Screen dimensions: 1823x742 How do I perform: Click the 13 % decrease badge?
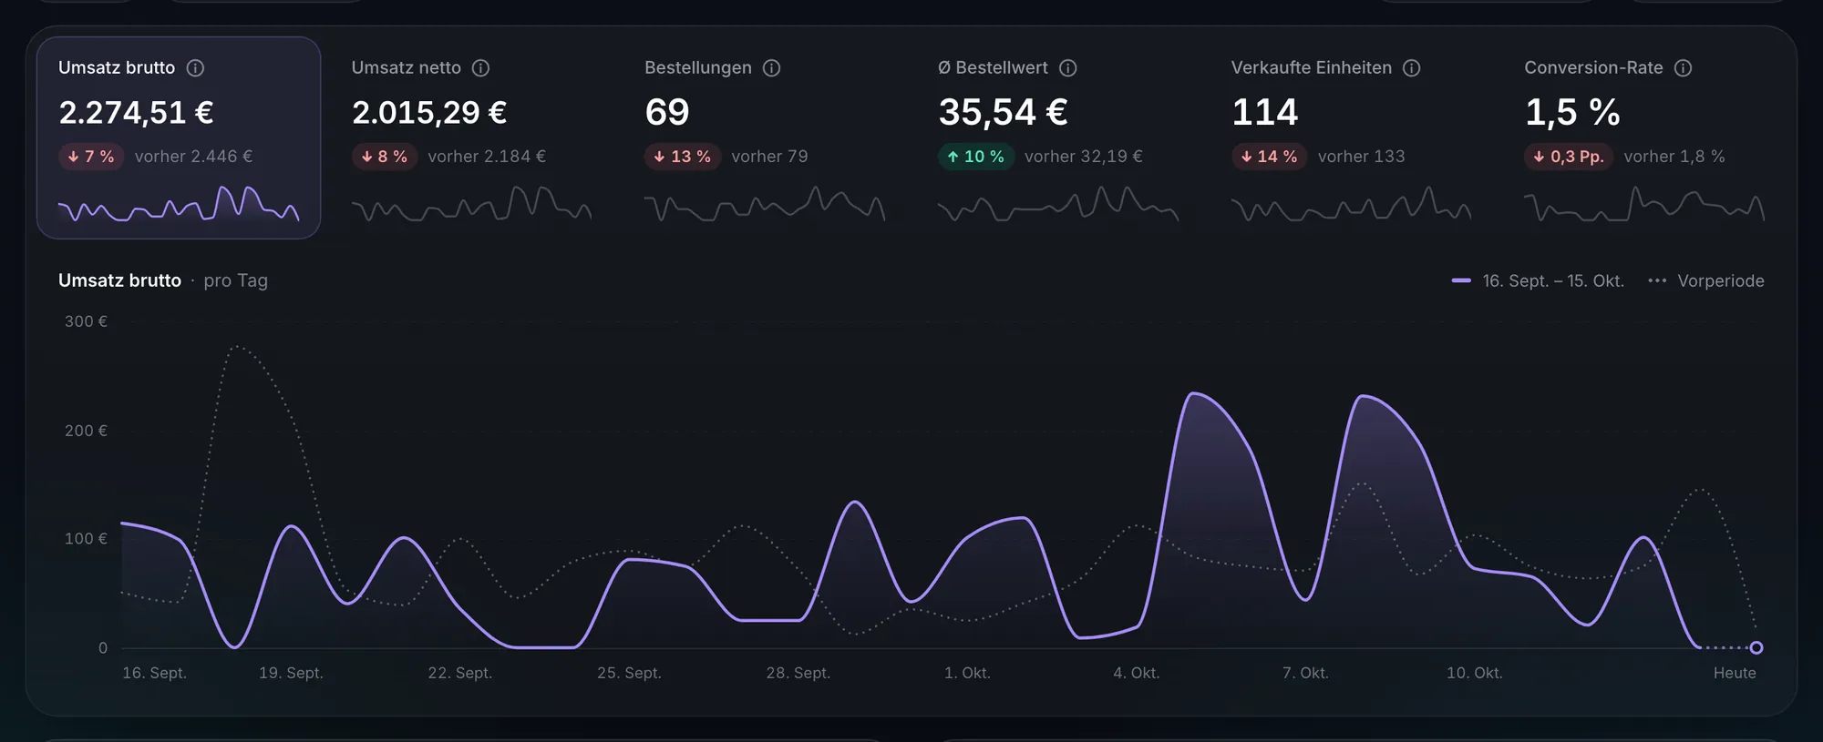point(683,157)
